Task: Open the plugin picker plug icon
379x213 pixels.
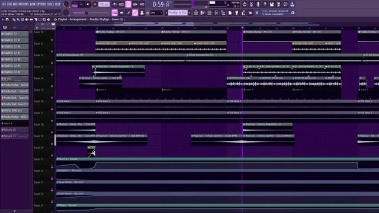Action: click(x=237, y=13)
